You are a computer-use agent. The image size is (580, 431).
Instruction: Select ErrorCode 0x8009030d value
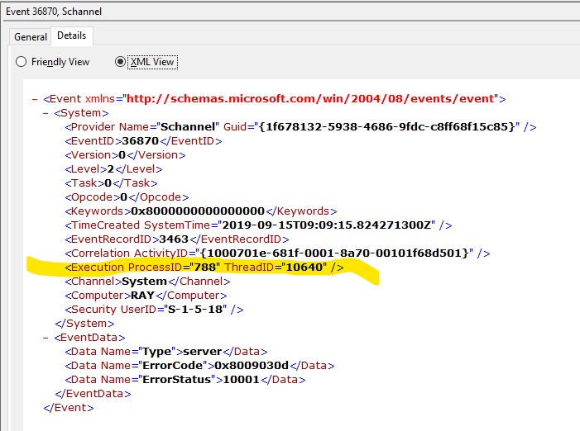click(252, 366)
